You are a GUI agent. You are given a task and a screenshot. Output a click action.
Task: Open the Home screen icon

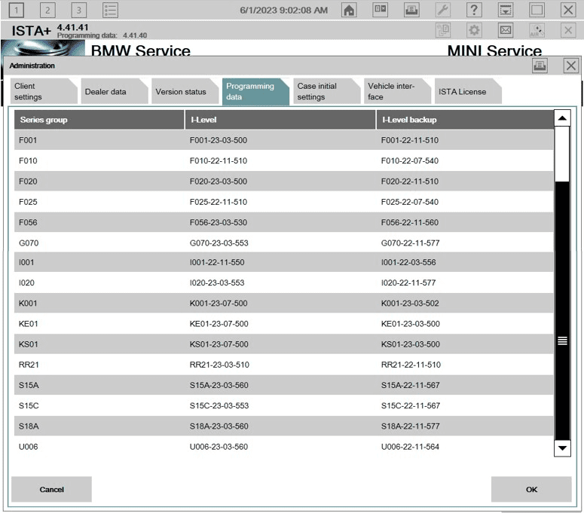[349, 10]
